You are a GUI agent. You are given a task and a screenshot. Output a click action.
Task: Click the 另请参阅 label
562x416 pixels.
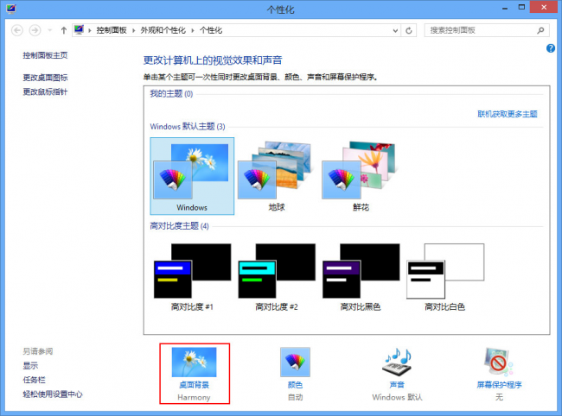(38, 351)
